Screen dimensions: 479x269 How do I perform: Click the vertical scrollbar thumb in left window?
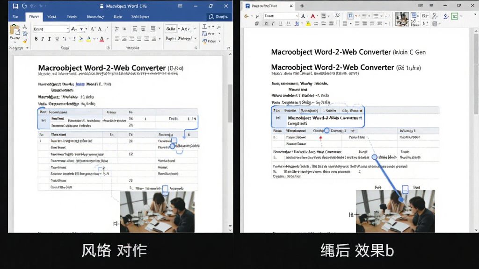click(230, 104)
